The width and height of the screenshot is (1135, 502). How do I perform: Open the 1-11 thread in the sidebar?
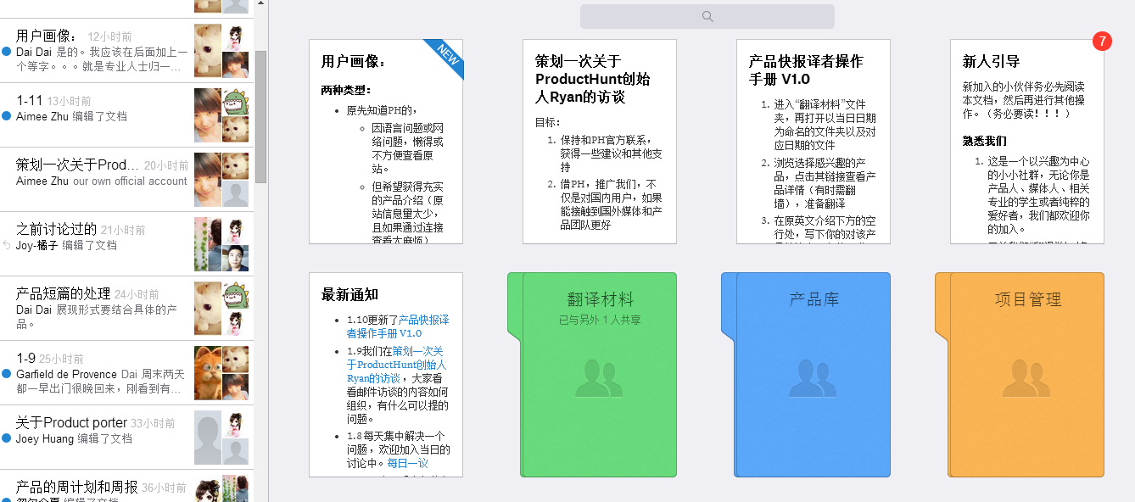[x=127, y=115]
